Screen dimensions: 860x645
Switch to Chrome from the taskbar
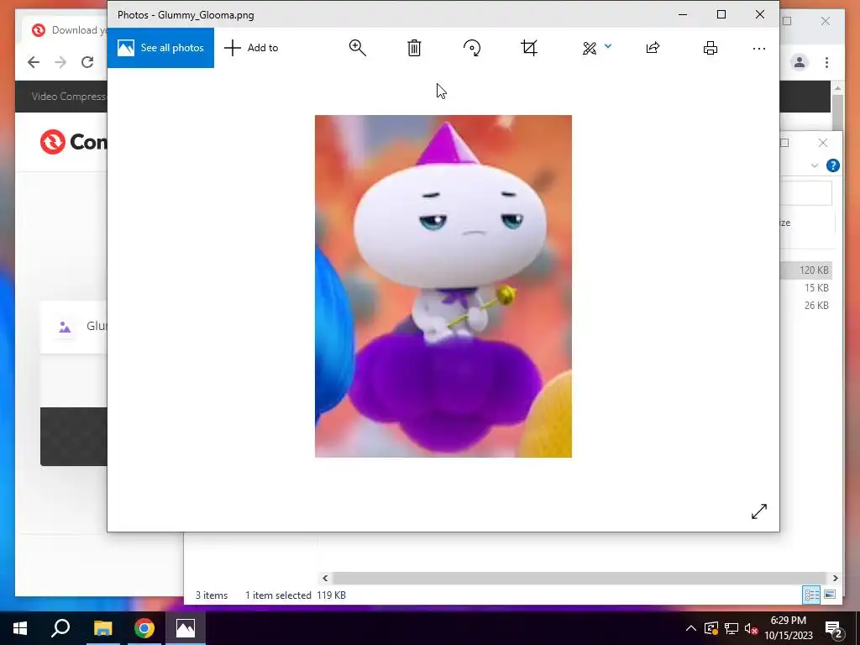pyautogui.click(x=144, y=628)
